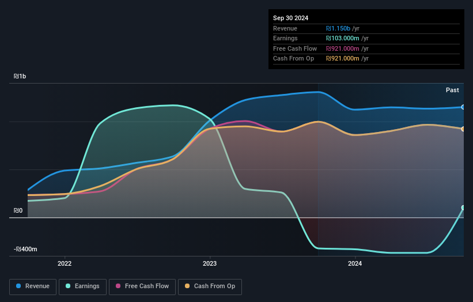Select the teal Earnings endpoint marker
Viewport: 473px width, 302px height.
[463, 207]
